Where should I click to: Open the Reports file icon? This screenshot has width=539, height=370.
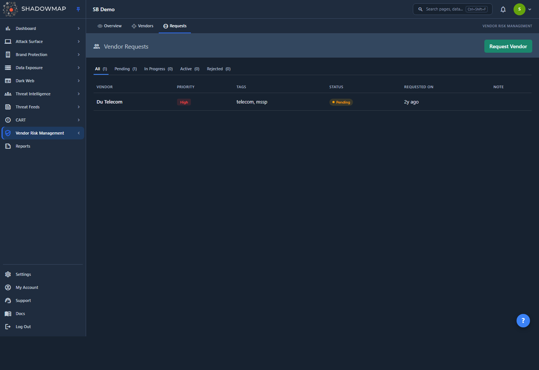pyautogui.click(x=8, y=146)
